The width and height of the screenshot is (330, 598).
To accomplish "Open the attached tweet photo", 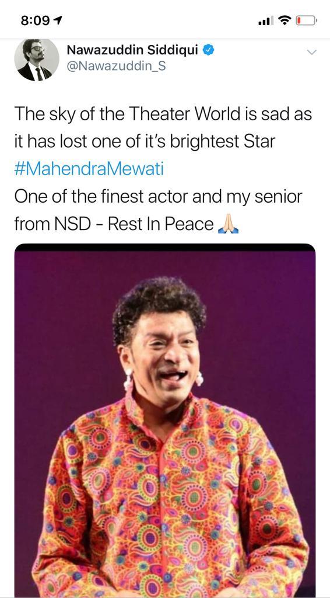I will (x=165, y=420).
